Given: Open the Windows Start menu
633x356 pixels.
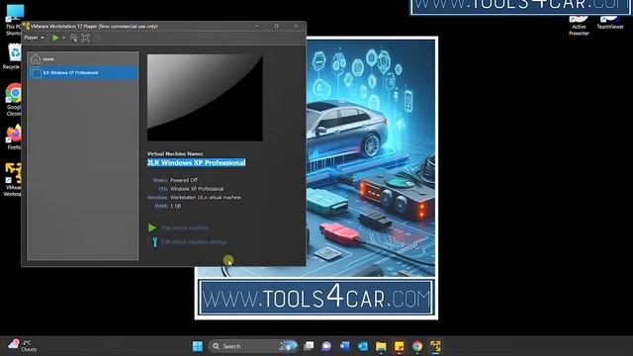Looking at the screenshot, I should 198,346.
